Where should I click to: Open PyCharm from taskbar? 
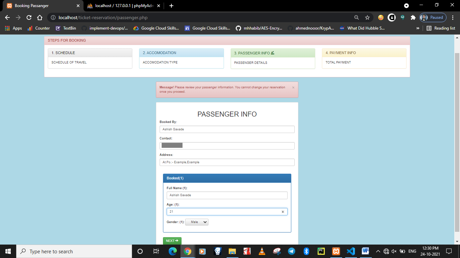click(321, 251)
